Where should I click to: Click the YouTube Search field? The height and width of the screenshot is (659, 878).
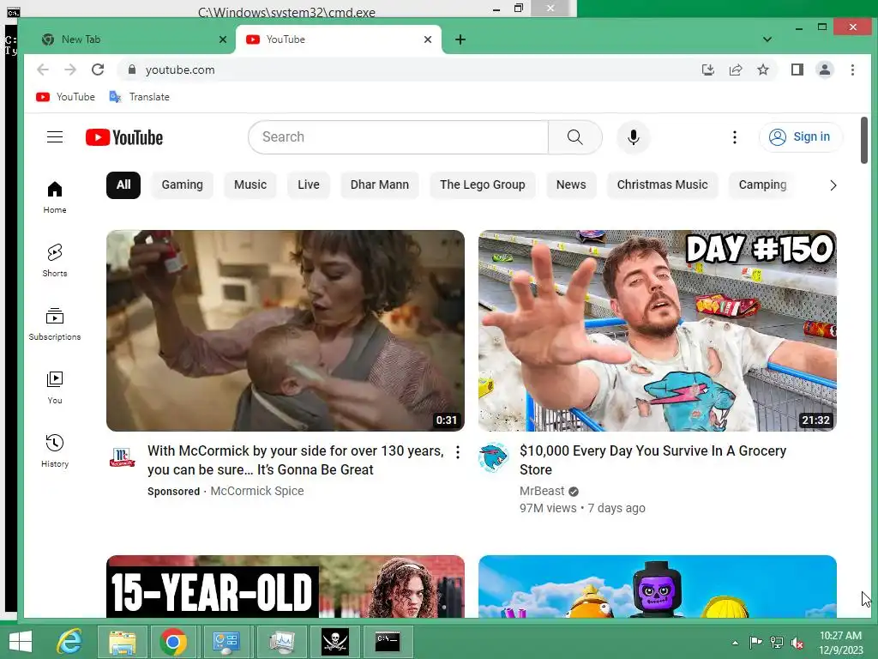tap(398, 136)
